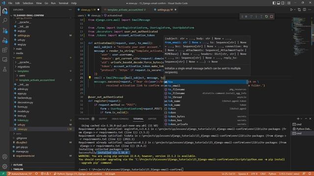
Task: Maximize the terminal panel size
Action: 306,119
